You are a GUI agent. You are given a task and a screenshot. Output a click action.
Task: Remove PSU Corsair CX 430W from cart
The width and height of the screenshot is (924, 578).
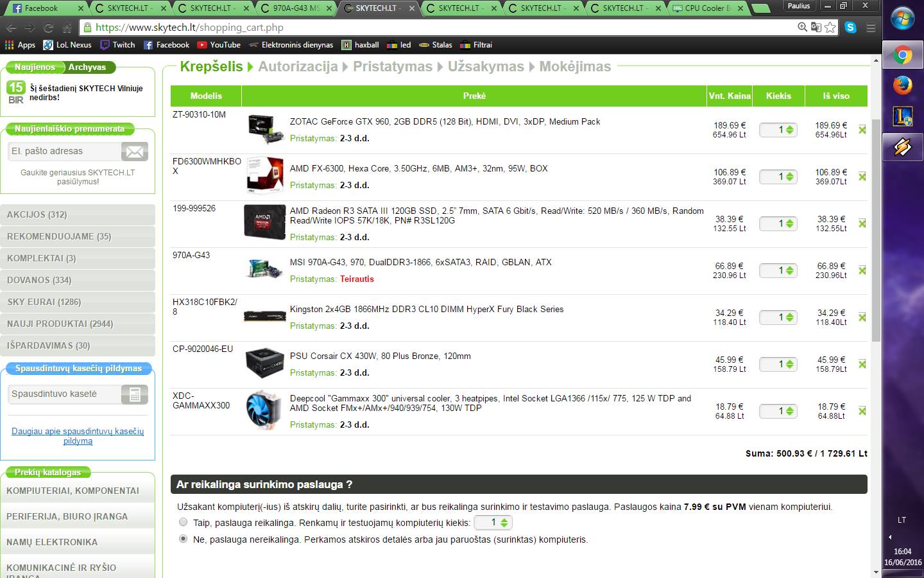click(862, 364)
